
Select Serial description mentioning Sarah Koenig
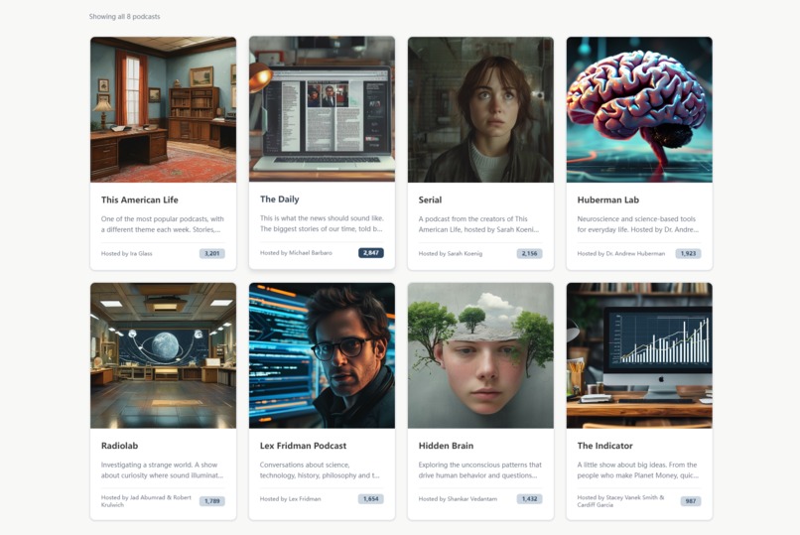[478, 224]
